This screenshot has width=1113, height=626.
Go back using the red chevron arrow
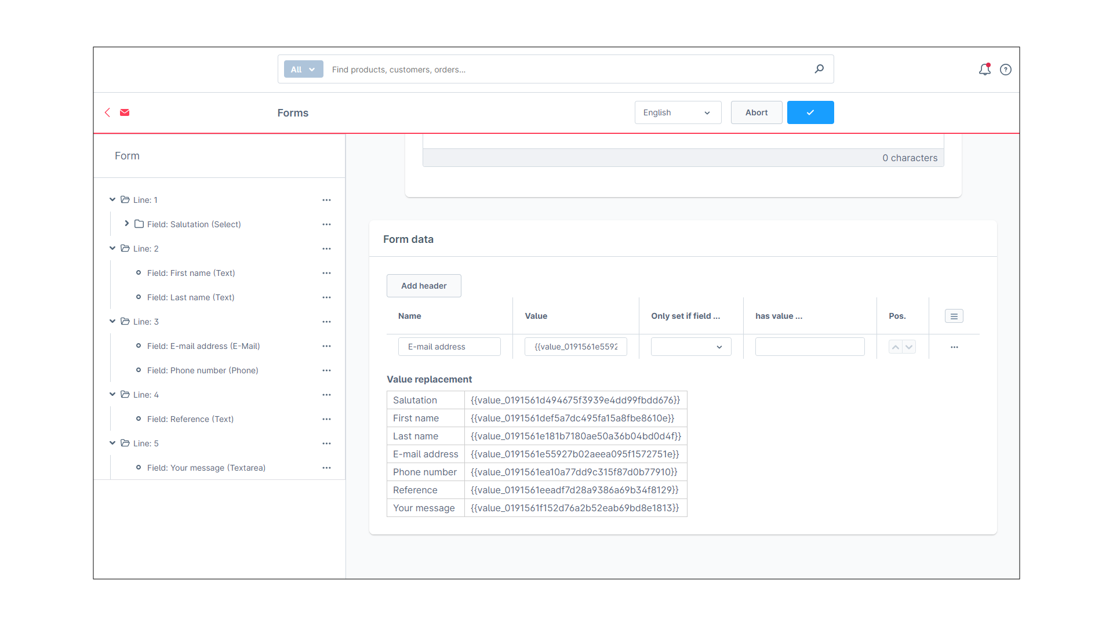(x=107, y=112)
